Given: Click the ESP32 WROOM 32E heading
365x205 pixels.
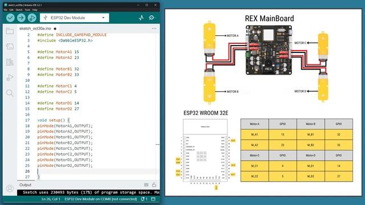Looking at the screenshot, I should click(206, 113).
